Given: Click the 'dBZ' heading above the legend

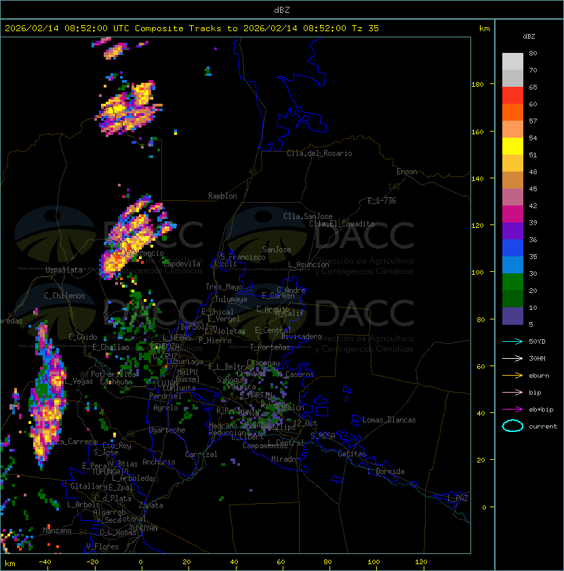Looking at the screenshot, I should pyautogui.click(x=529, y=37).
